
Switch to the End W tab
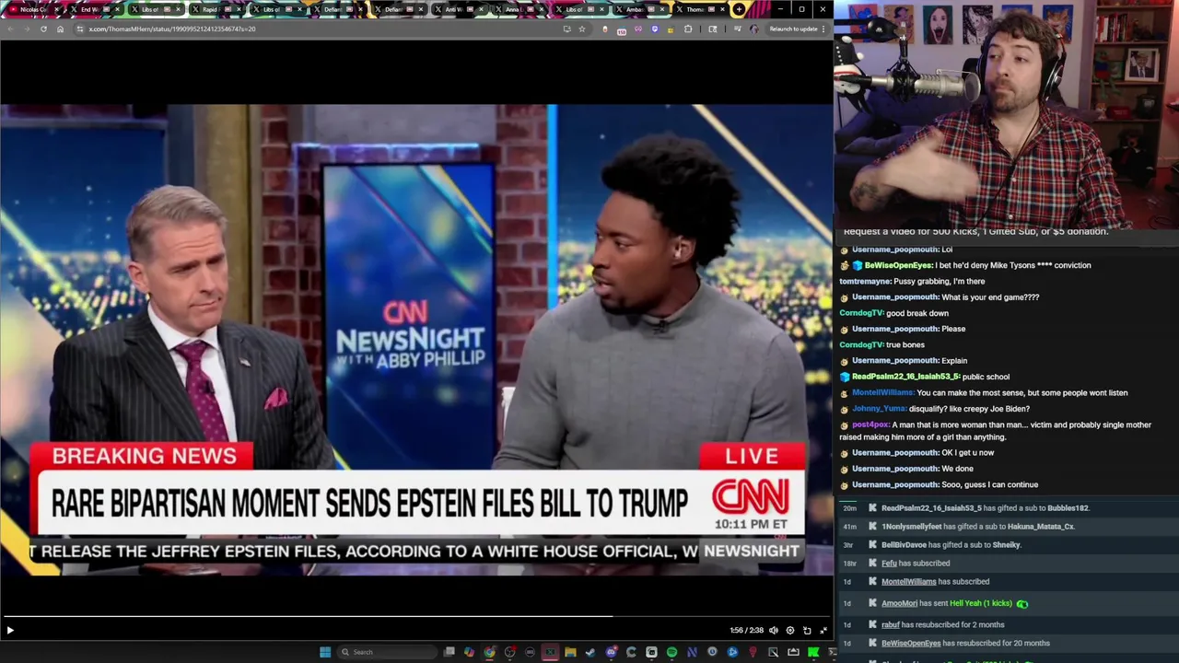click(x=93, y=9)
